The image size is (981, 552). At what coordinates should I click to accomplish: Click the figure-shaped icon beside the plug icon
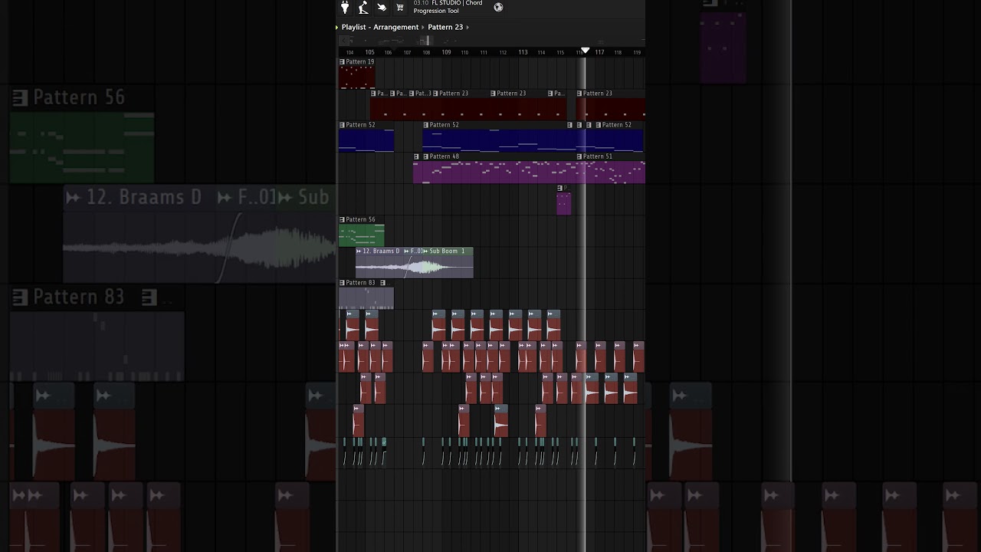point(363,8)
